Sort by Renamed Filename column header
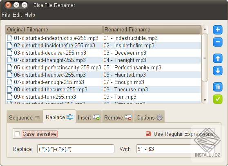The height and width of the screenshot is (166, 228). pos(152,30)
